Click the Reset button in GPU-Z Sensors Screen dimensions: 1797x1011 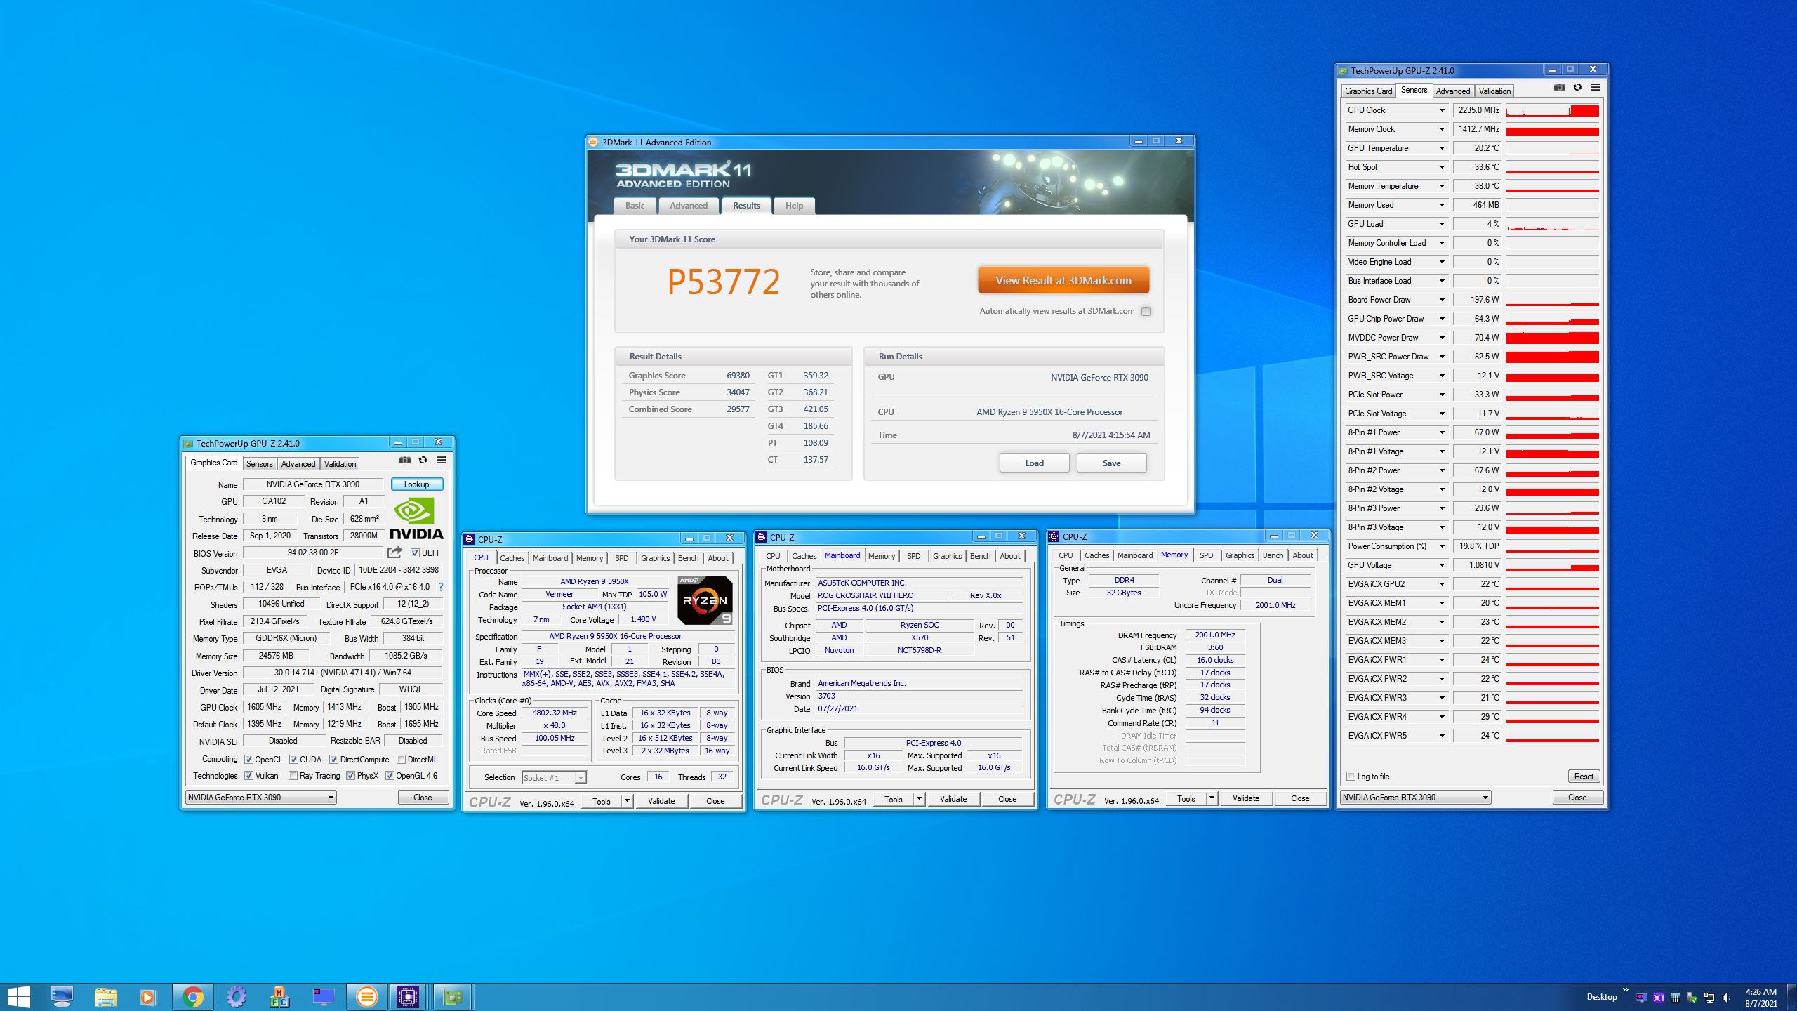(1583, 776)
